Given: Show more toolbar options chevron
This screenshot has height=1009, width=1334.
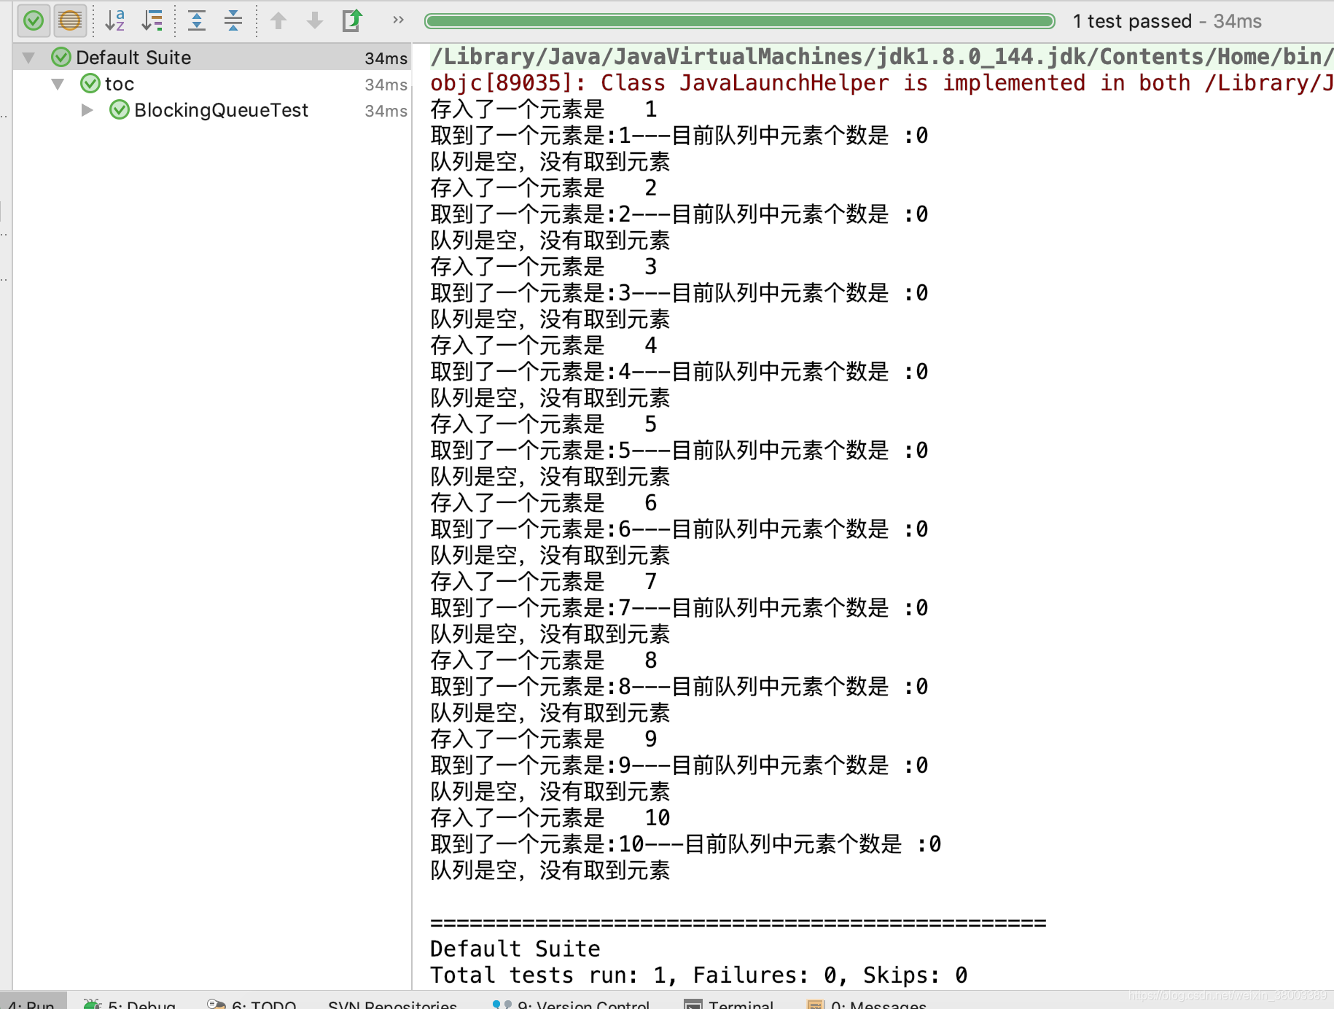Looking at the screenshot, I should (x=398, y=20).
